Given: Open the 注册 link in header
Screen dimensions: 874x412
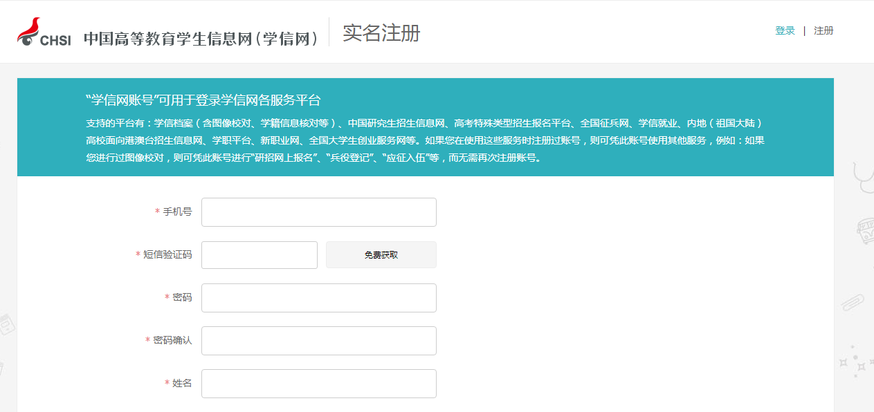Looking at the screenshot, I should pyautogui.click(x=823, y=31).
